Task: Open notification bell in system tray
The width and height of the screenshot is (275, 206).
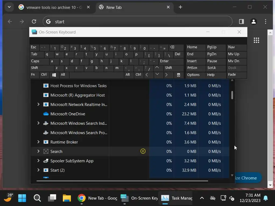Action: point(266,198)
